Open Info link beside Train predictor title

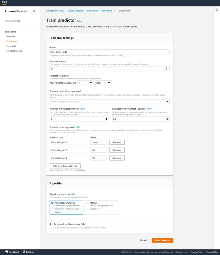(79, 21)
